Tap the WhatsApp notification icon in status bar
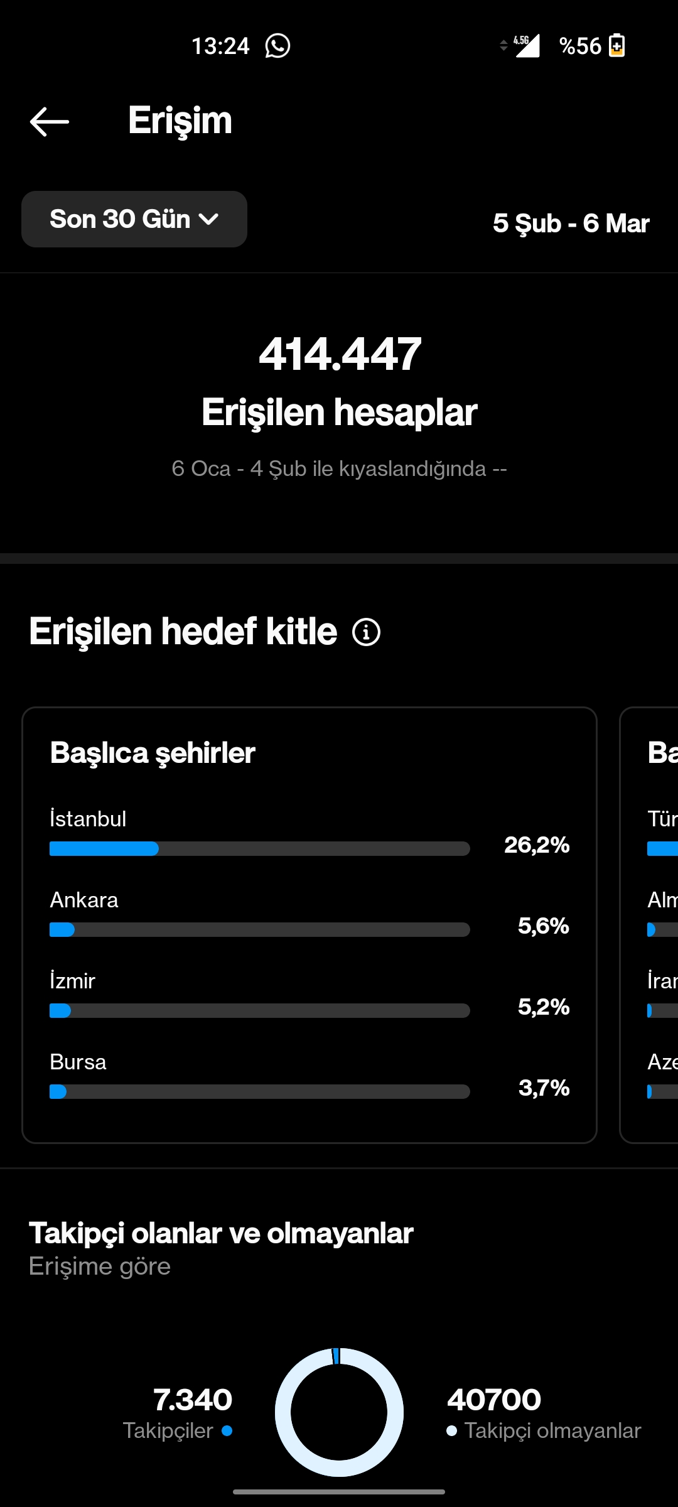Viewport: 678px width, 1507px height. tap(277, 46)
